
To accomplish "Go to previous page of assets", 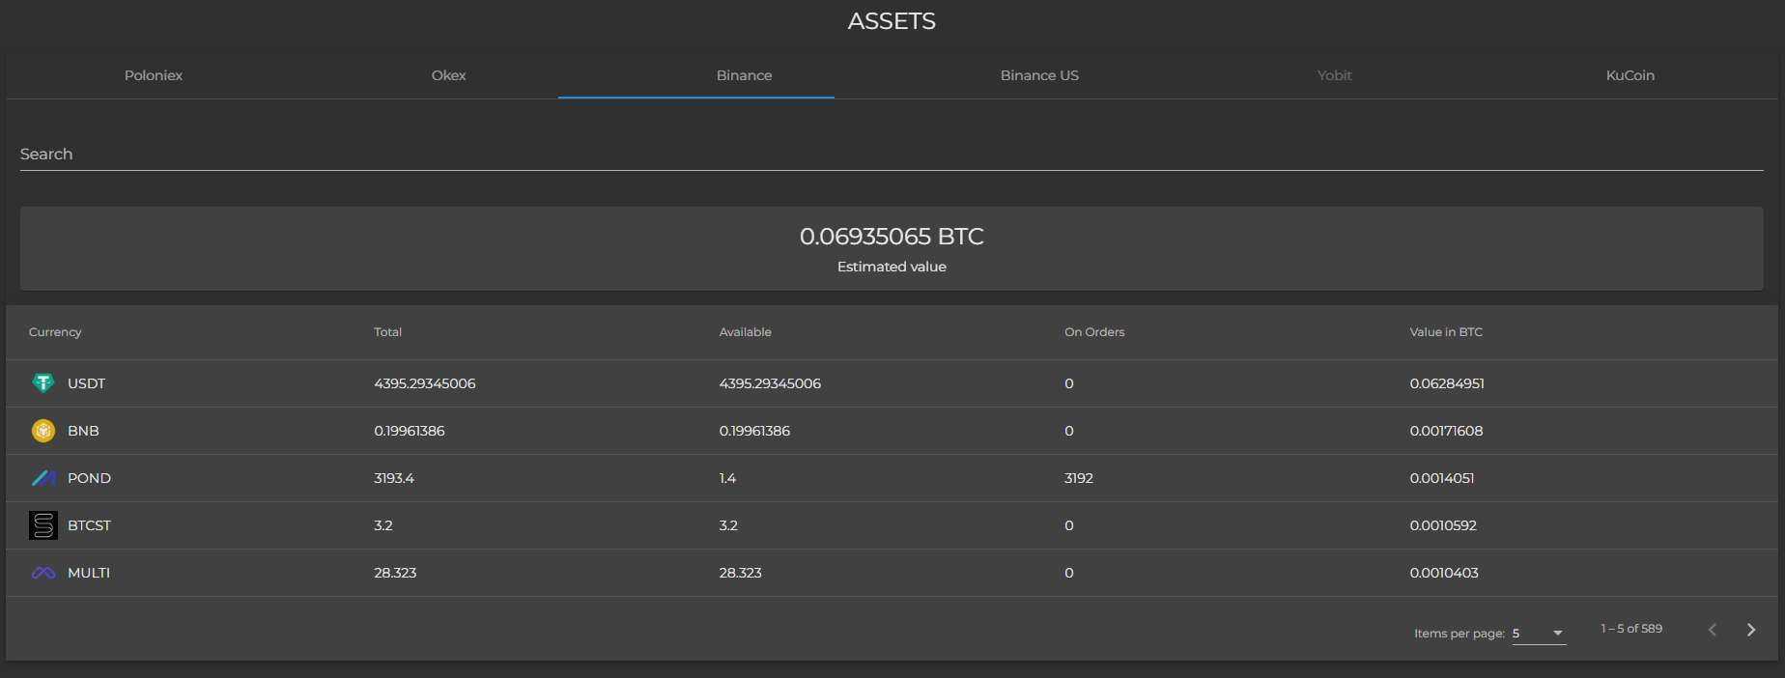I will (x=1712, y=630).
